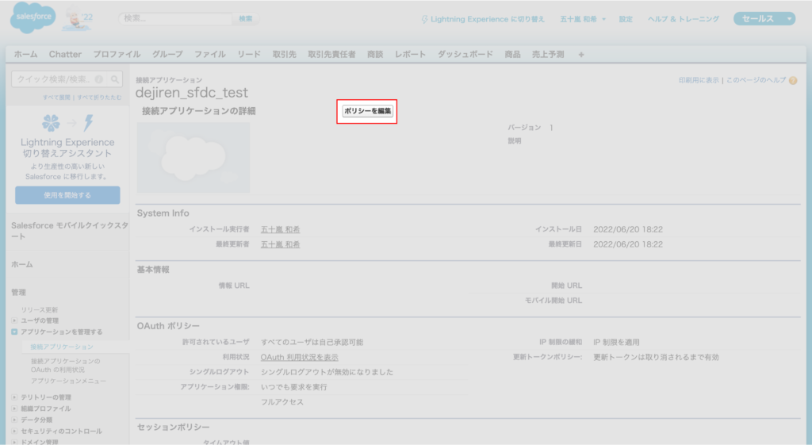Click Lightning Experience に切り替え link
The image size is (812, 445).
coord(488,19)
